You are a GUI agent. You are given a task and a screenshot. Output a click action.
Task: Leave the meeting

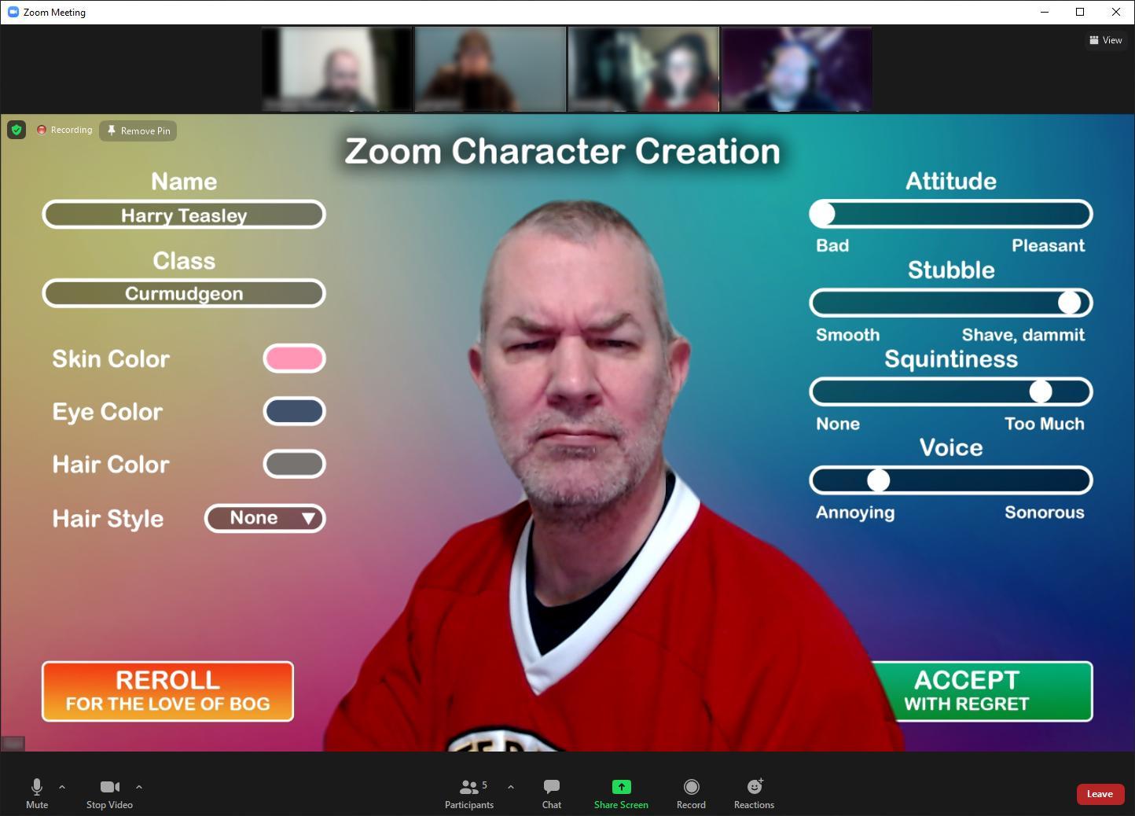pyautogui.click(x=1100, y=794)
